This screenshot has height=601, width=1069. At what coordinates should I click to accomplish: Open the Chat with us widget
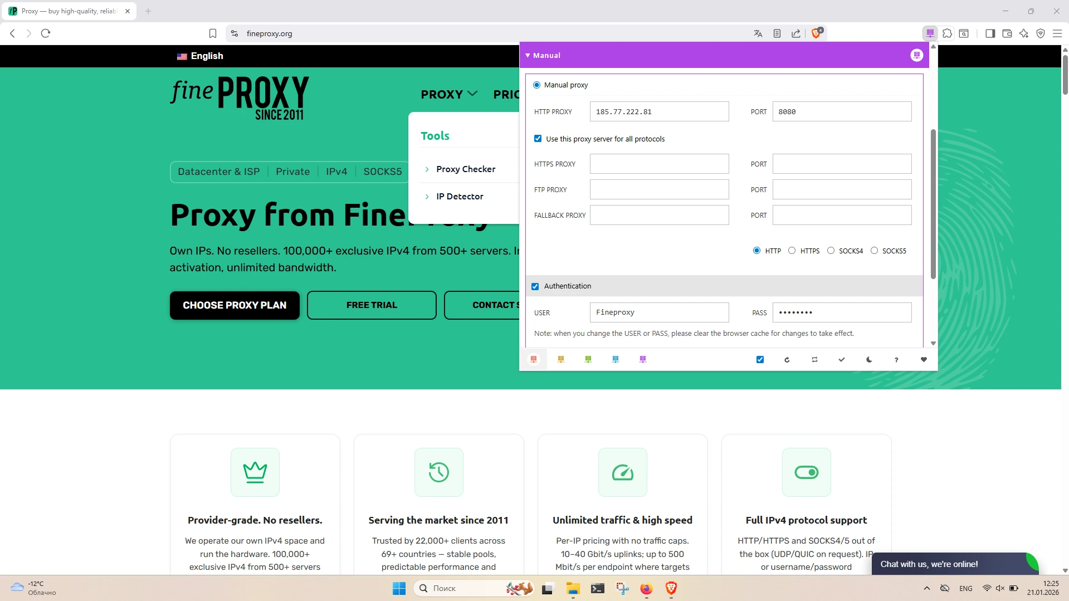(x=955, y=564)
